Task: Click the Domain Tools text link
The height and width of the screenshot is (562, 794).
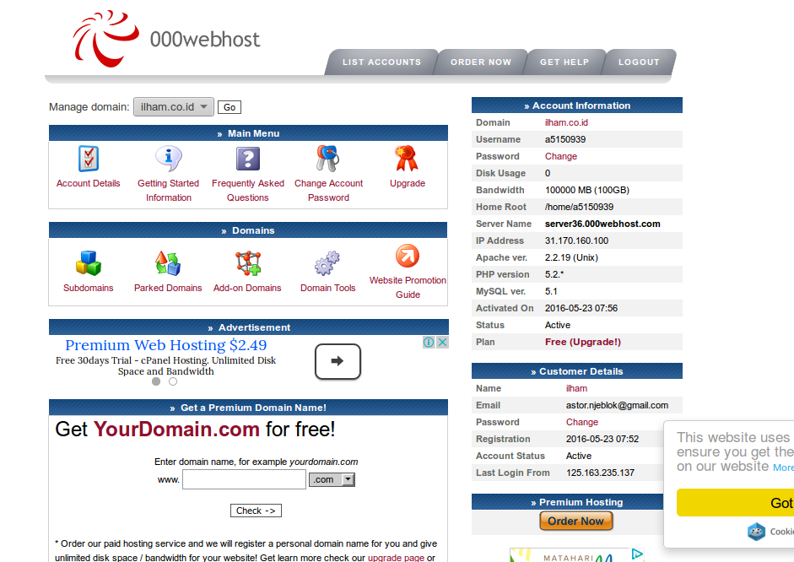Action: point(327,288)
